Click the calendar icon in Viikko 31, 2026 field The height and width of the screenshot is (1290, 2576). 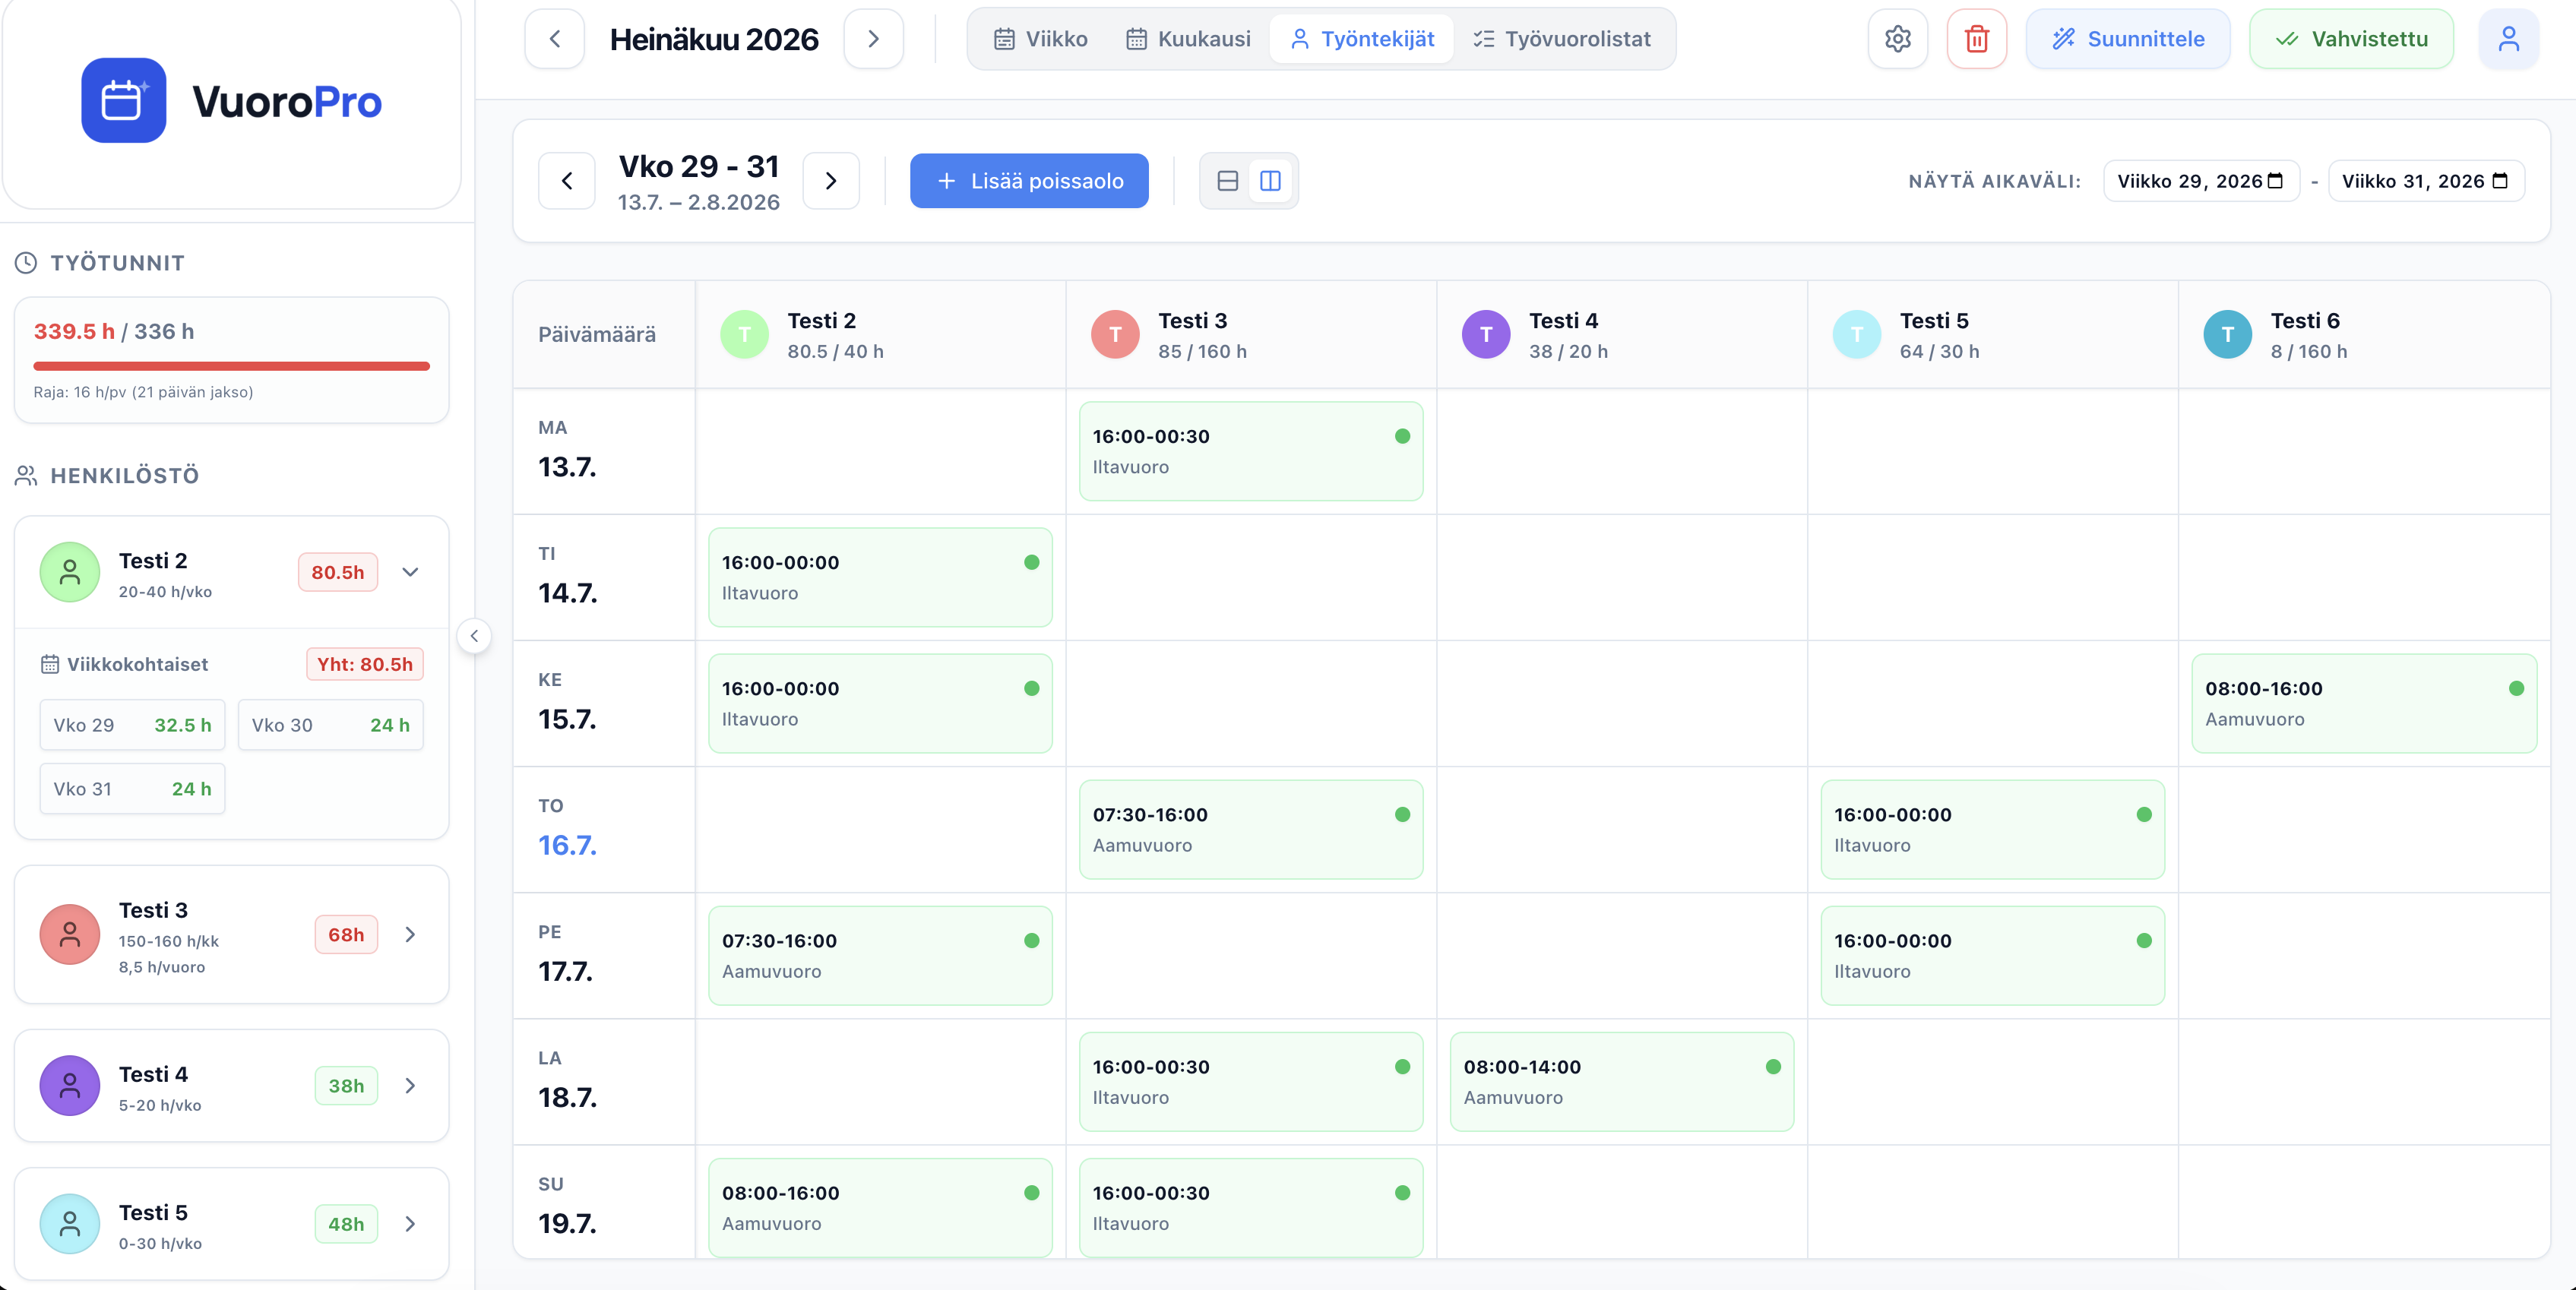tap(2500, 181)
